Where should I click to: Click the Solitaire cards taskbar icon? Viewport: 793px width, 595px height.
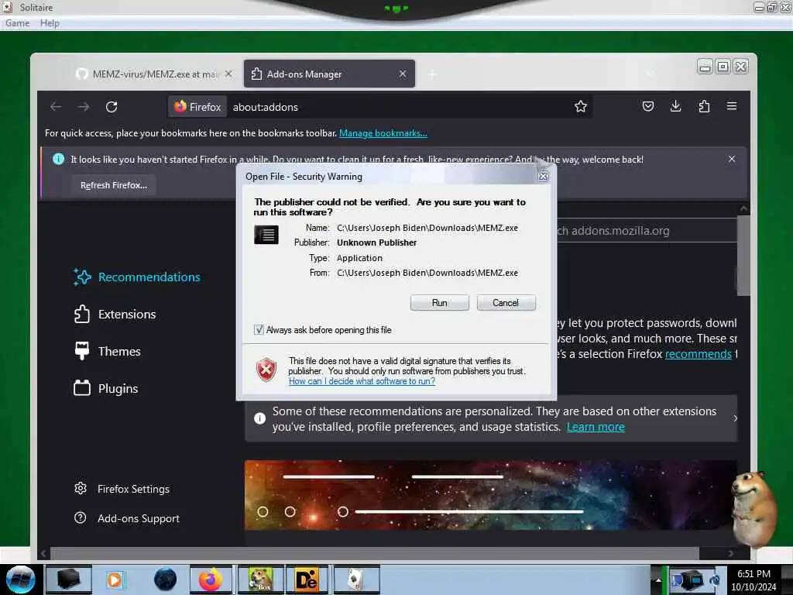pos(356,580)
